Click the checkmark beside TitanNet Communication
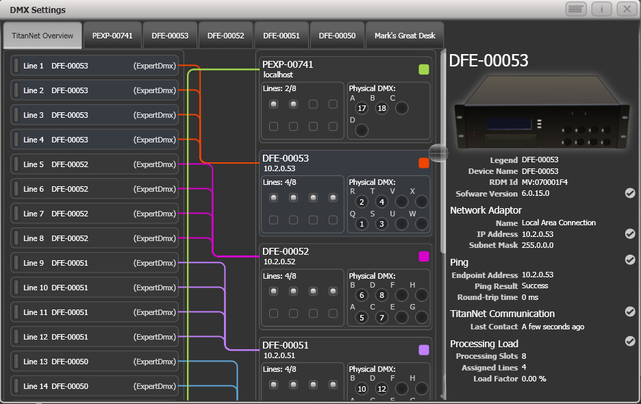Screen dimensions: 641x404 point(629,312)
